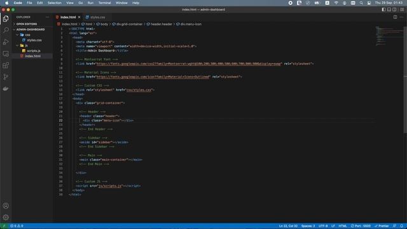Image resolution: width=407 pixels, height=229 pixels.
Task: Expand the Open Editors section
Action: (x=27, y=24)
